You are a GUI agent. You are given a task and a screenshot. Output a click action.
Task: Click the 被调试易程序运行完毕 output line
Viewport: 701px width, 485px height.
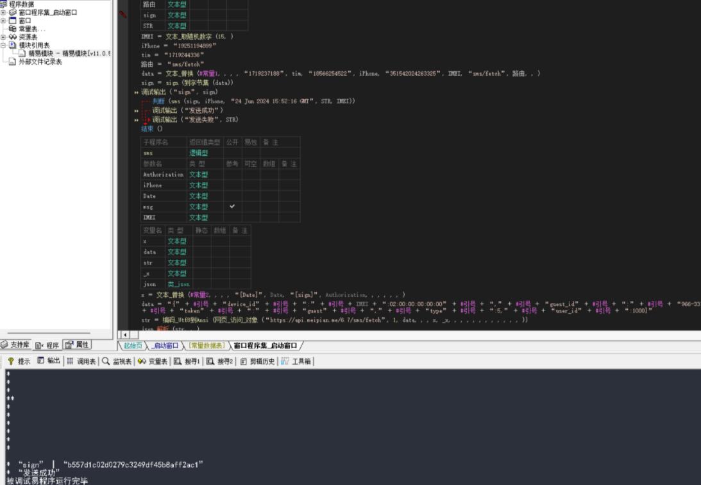pyautogui.click(x=47, y=481)
